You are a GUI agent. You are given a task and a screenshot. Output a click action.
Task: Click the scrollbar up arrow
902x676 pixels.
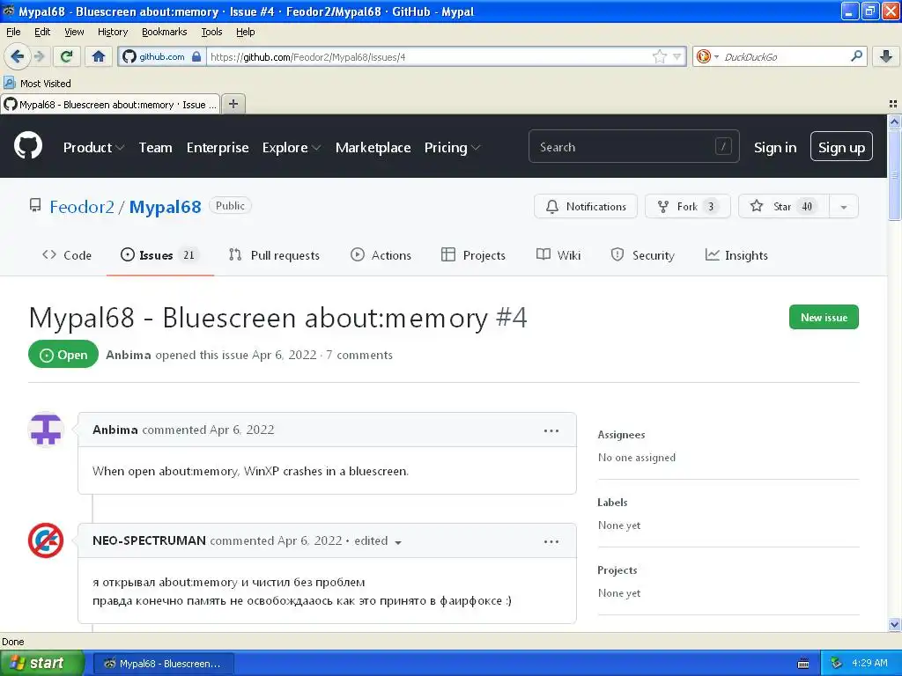pos(894,121)
